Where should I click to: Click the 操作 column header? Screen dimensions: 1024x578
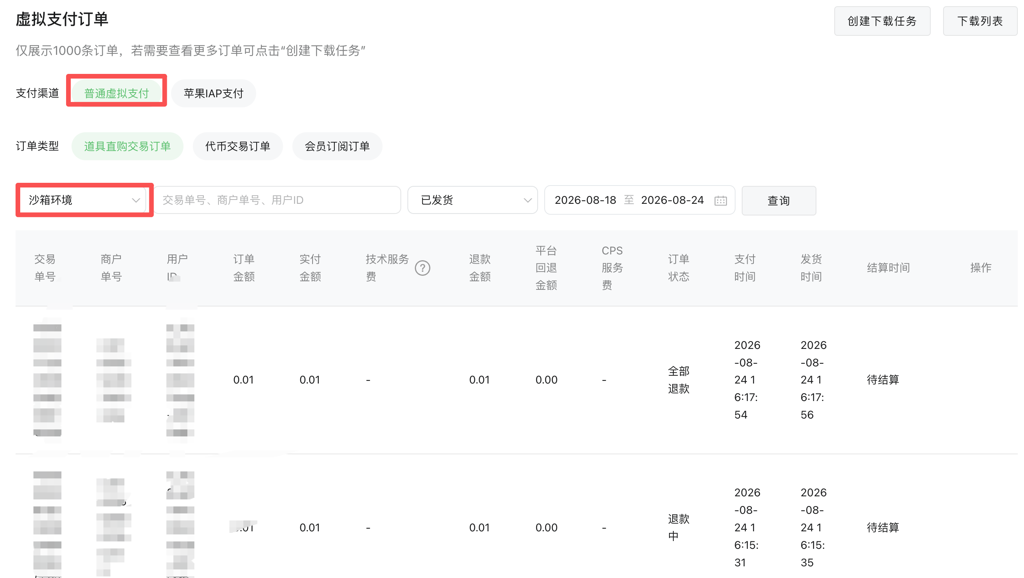[981, 268]
